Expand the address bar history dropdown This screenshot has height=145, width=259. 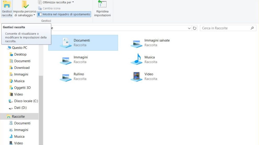tap(189, 28)
